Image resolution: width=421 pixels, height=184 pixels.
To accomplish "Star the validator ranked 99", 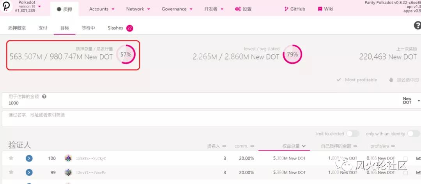I will pyautogui.click(x=11, y=172).
